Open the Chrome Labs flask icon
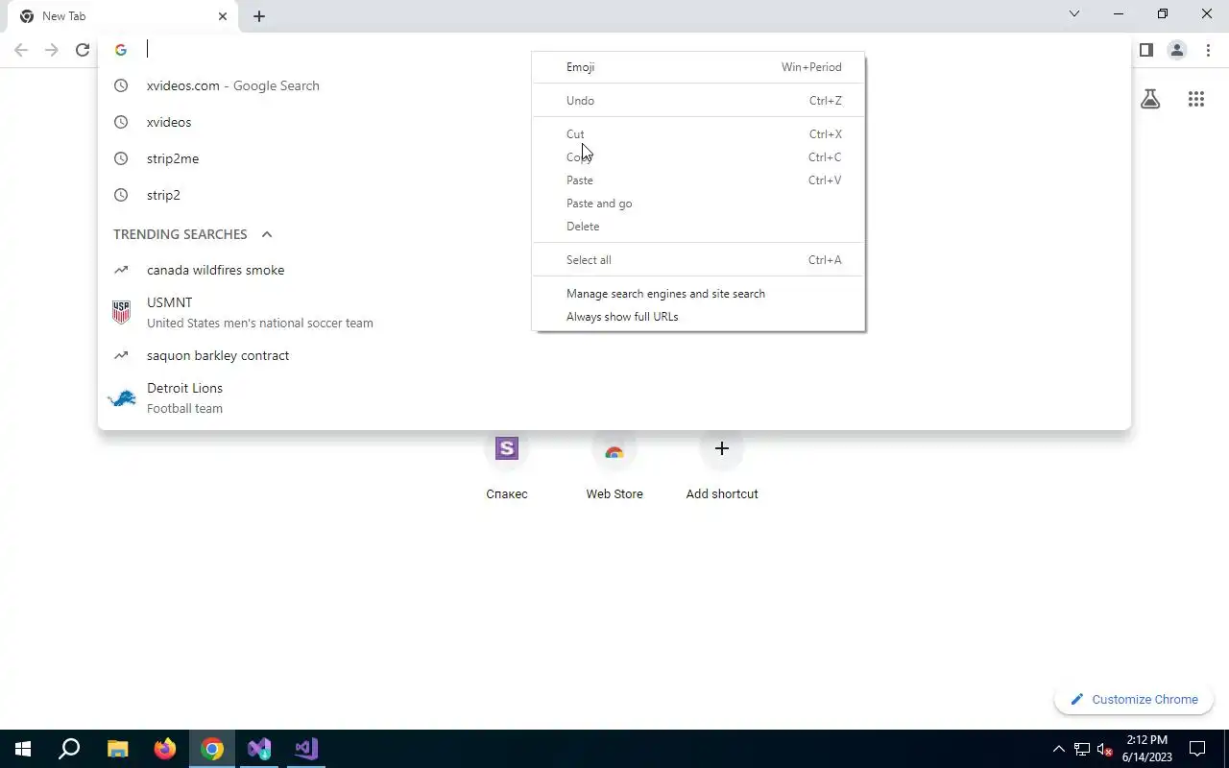This screenshot has height=768, width=1229. [x=1150, y=99]
